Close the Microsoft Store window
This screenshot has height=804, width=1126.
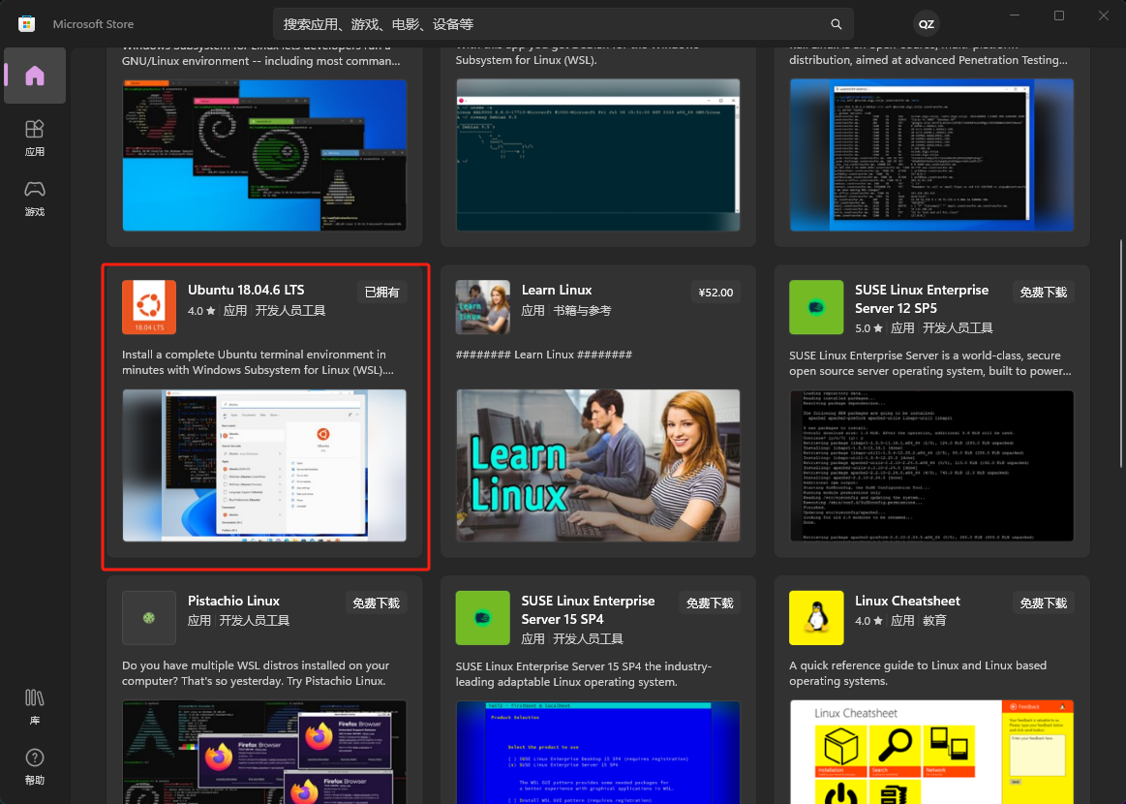pos(1104,15)
